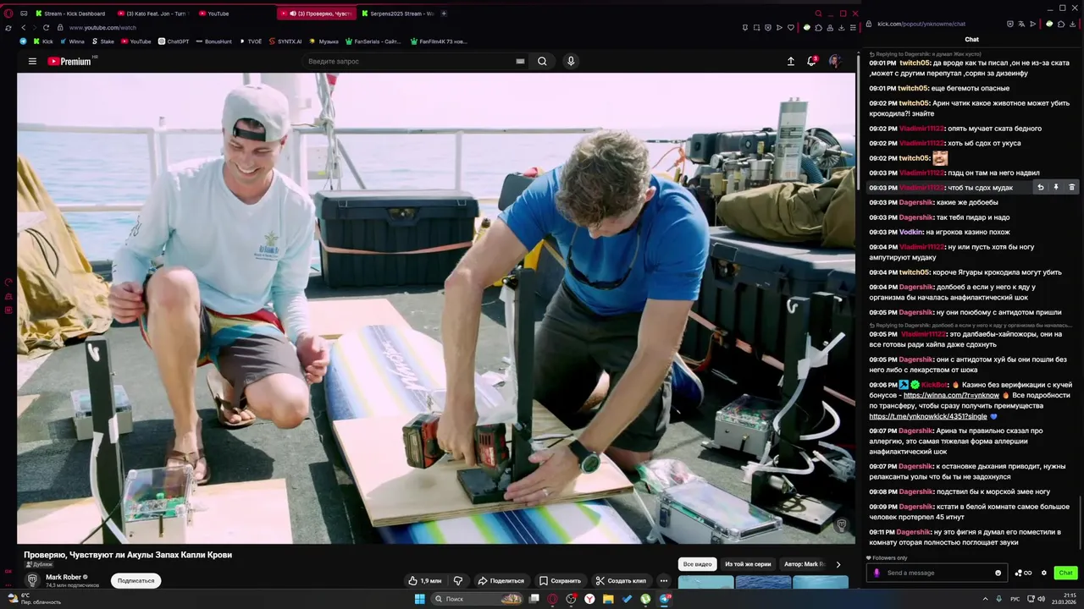Viewport: 1084px width, 609px height.
Task: Focus Kick Send a message field
Action: [x=938, y=573]
